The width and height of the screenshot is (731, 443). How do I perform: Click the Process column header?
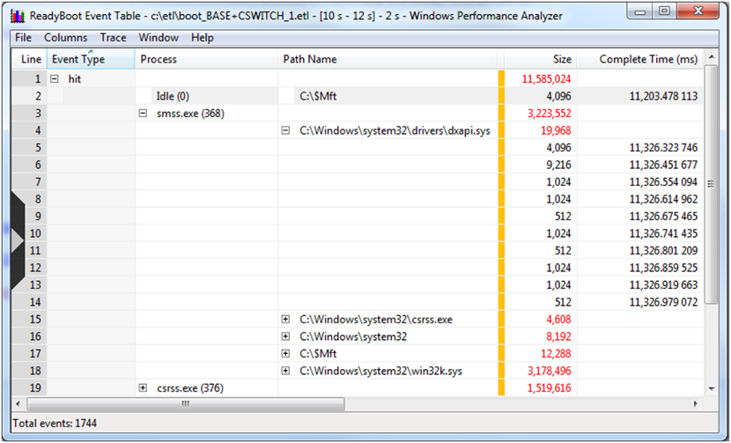click(x=206, y=59)
